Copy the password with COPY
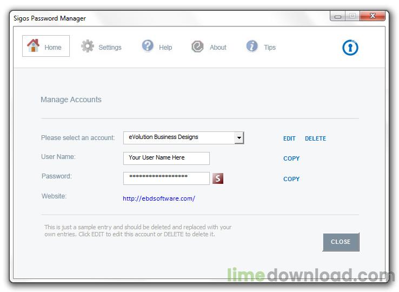Image resolution: width=399 pixels, height=292 pixels. (291, 179)
